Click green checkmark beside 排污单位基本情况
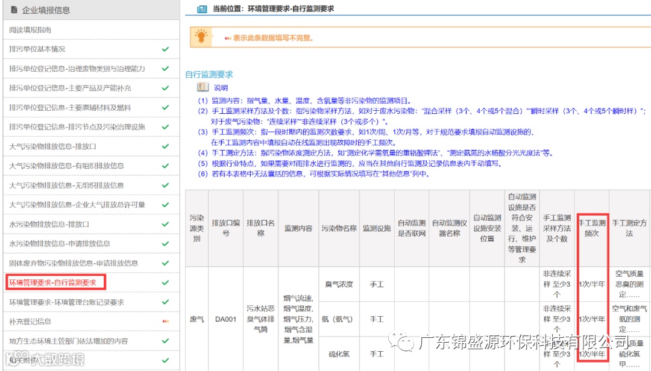 tap(165, 49)
